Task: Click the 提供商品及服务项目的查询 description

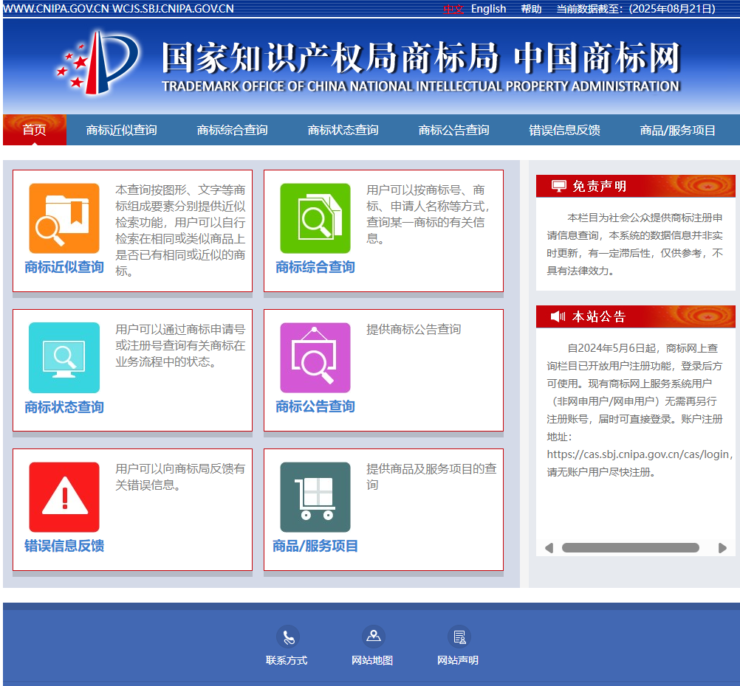Action: 431,477
